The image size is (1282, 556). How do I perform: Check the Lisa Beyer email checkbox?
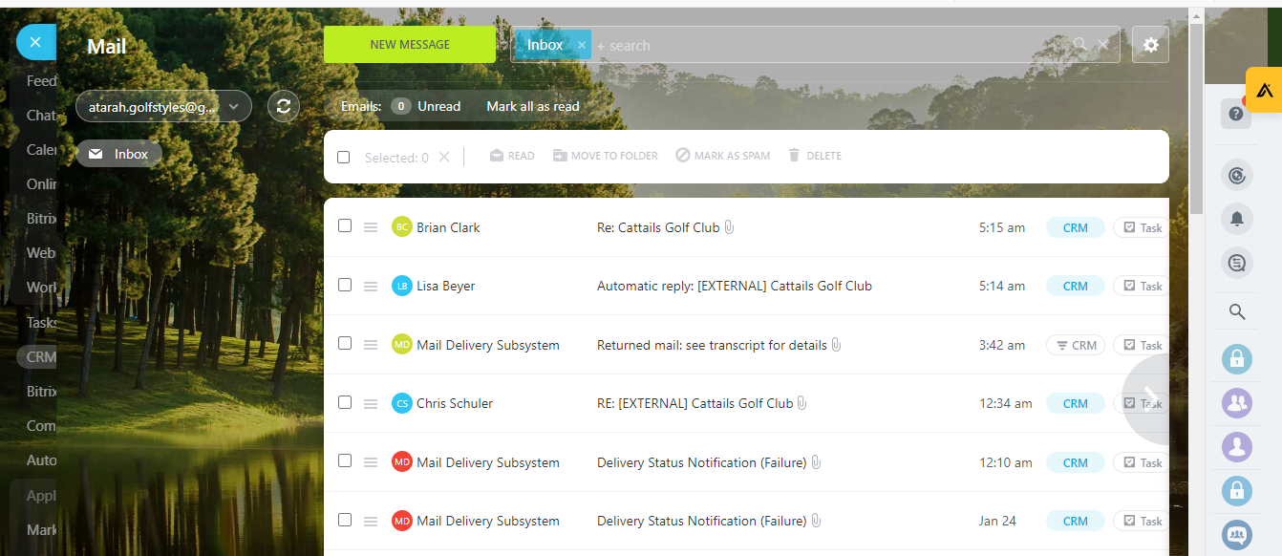345,285
